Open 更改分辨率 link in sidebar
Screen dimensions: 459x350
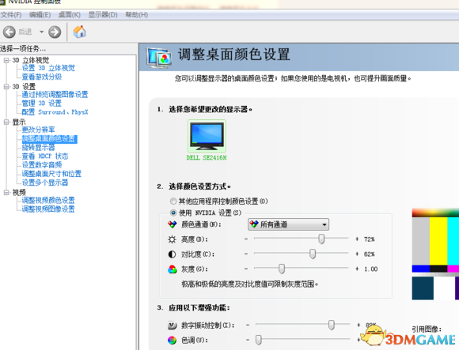point(38,130)
